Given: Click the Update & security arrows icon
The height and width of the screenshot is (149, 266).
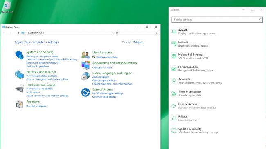Looking at the screenshot, I should click(174, 130).
